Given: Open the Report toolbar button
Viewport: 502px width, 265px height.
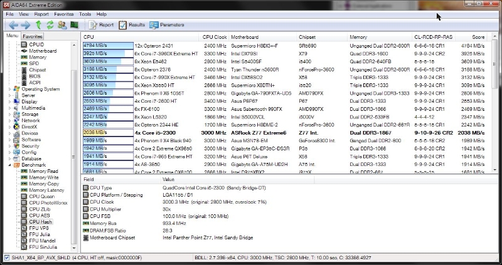Looking at the screenshot, I should (101, 24).
